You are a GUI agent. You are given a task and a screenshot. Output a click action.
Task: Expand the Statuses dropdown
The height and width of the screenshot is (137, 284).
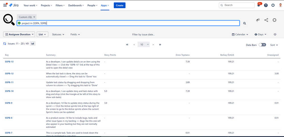tap(58, 34)
